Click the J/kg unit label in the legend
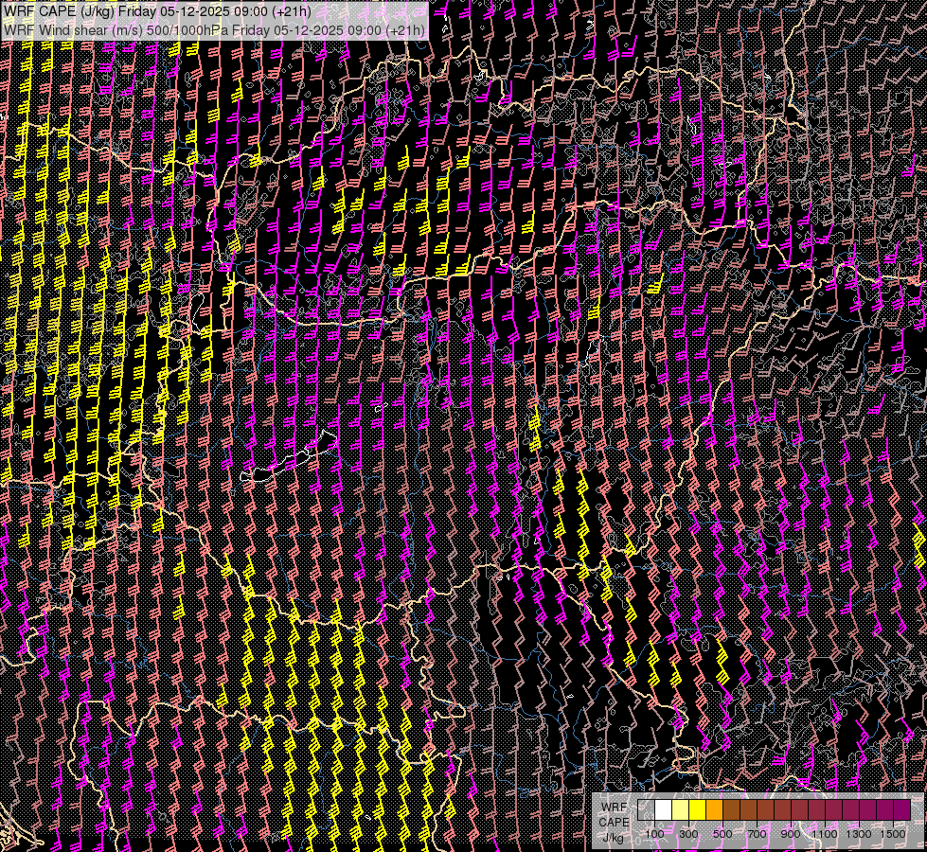Screen dimensions: 927x852 613,837
